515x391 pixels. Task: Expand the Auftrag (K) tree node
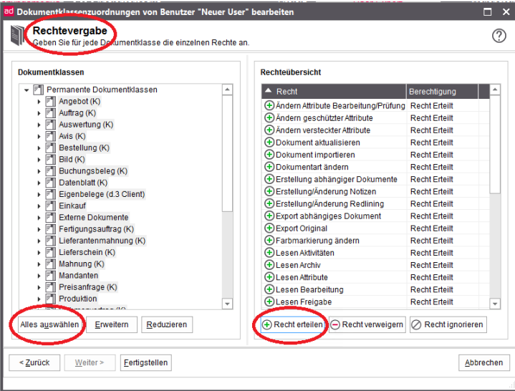click(39, 113)
